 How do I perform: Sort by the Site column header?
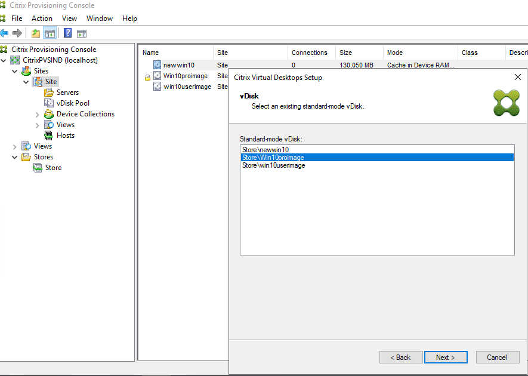(x=251, y=53)
